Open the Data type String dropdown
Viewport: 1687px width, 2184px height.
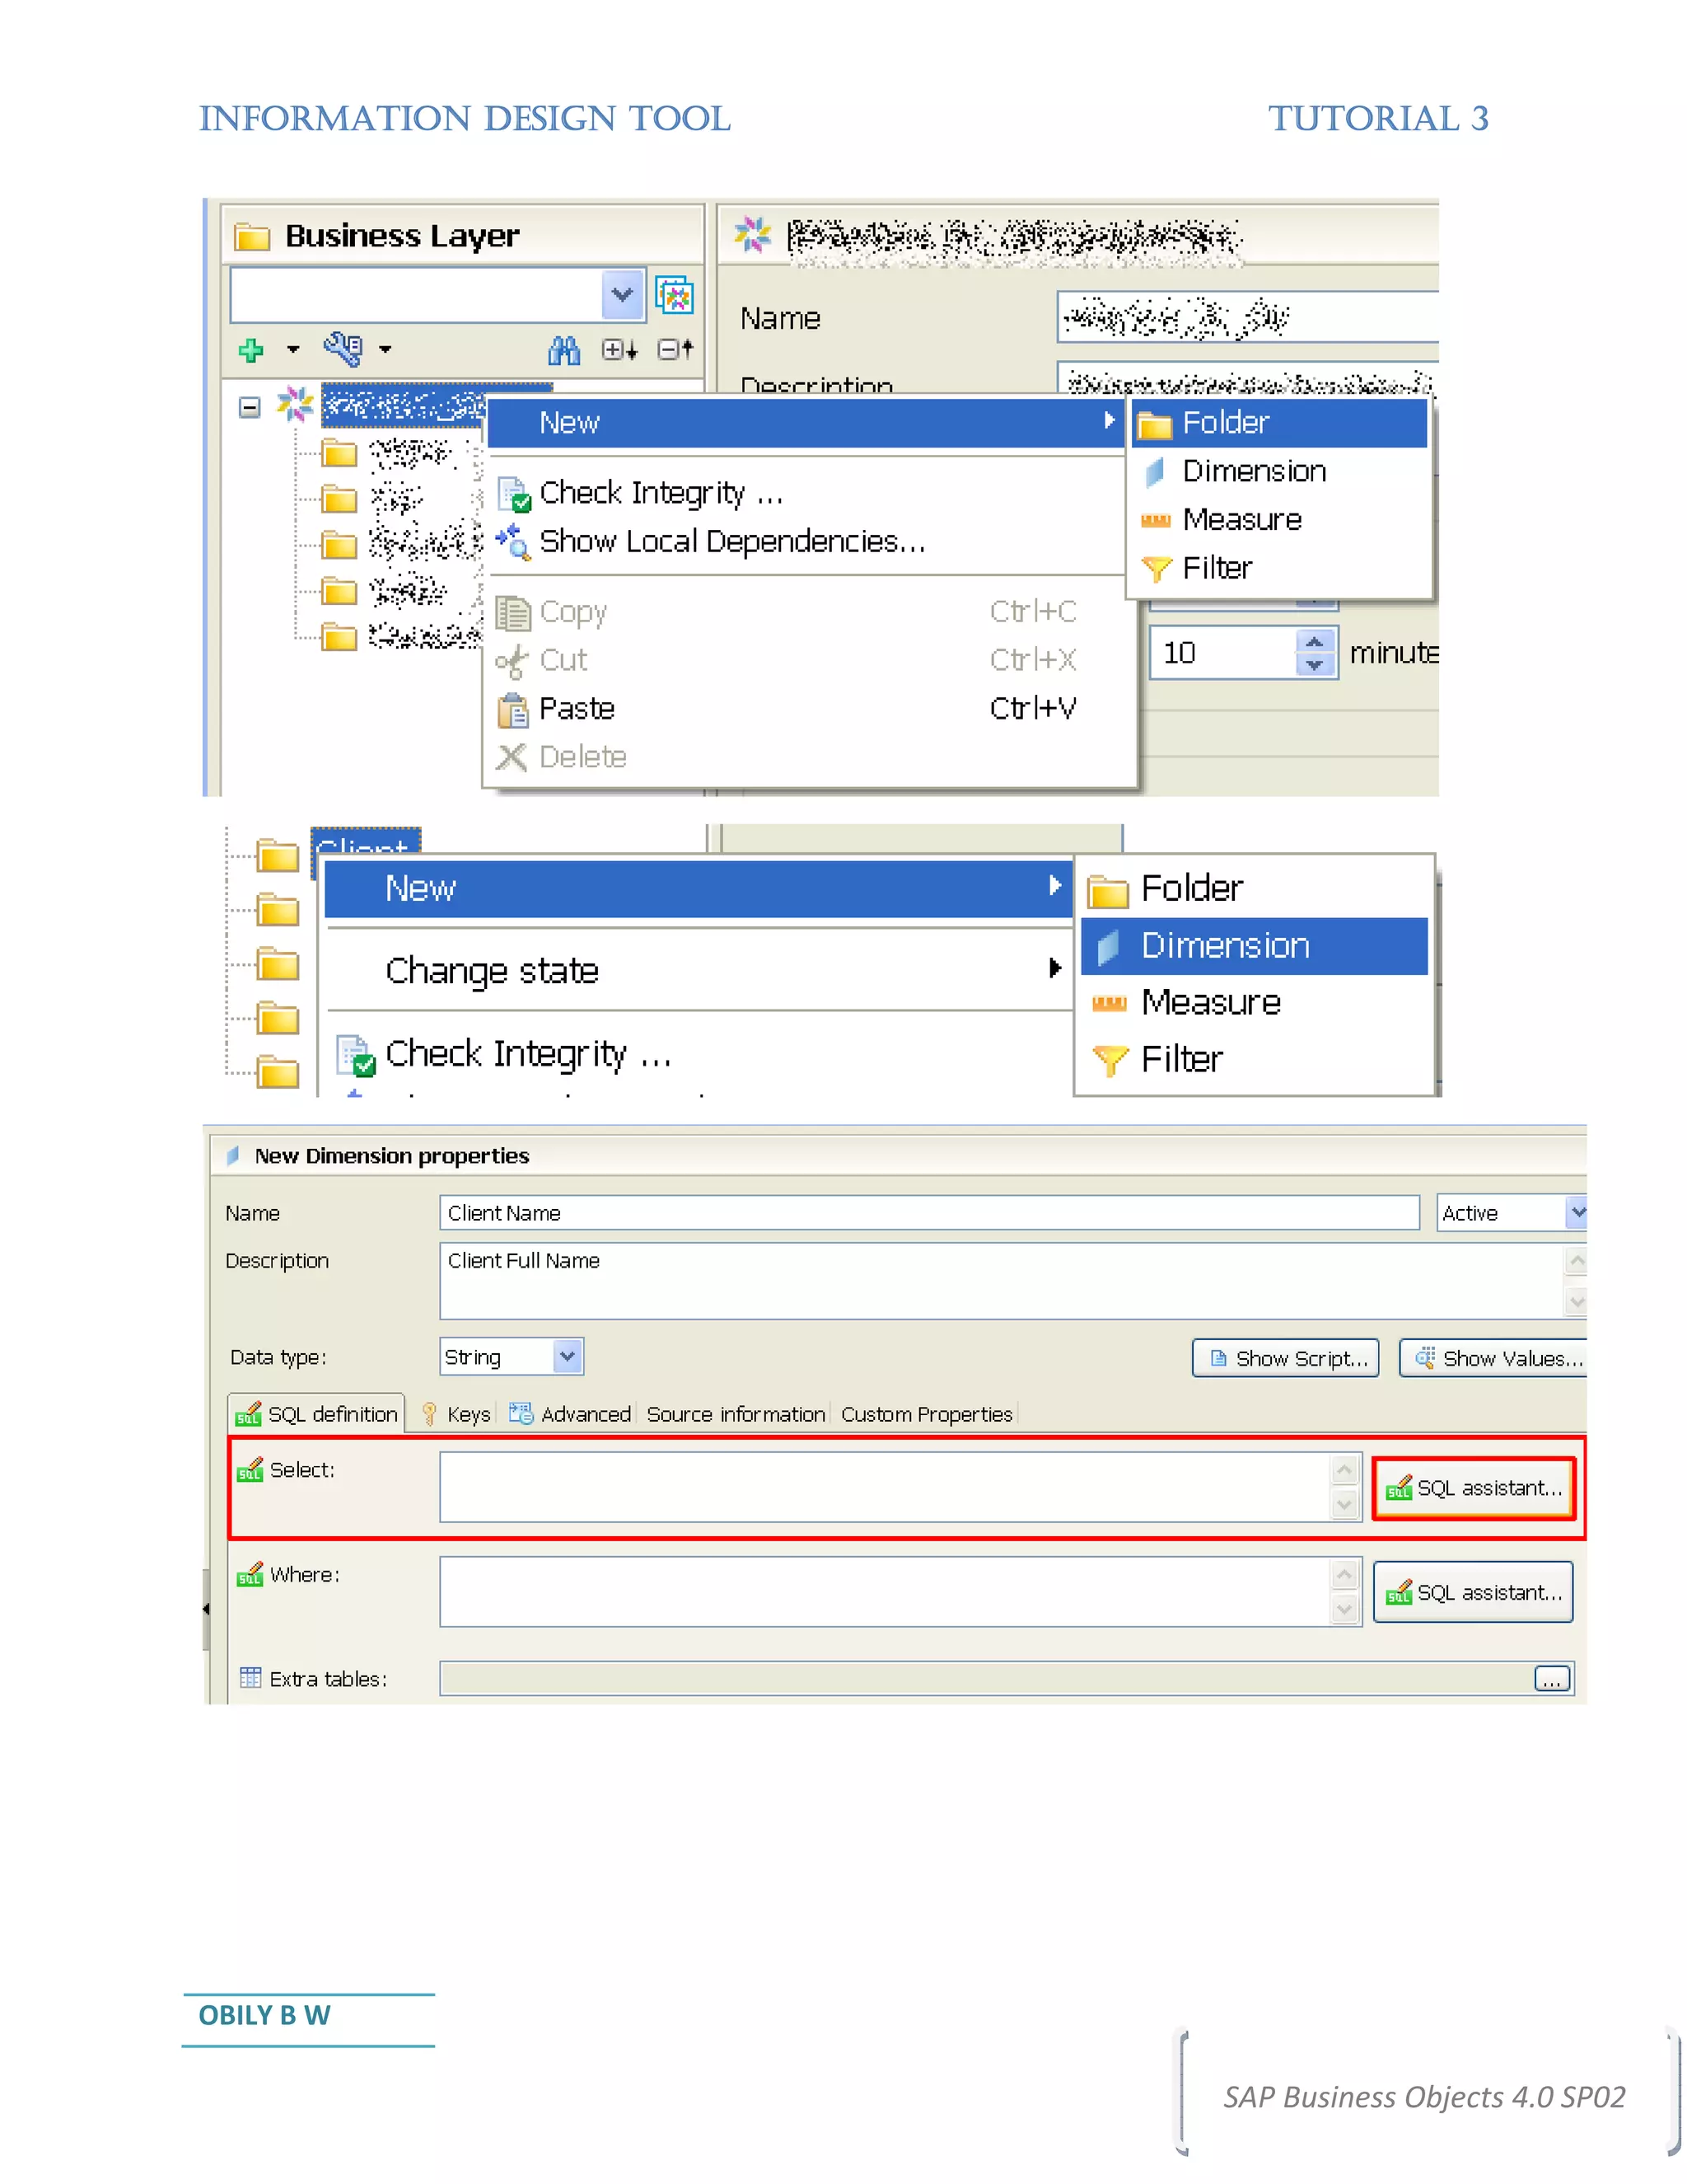[567, 1357]
